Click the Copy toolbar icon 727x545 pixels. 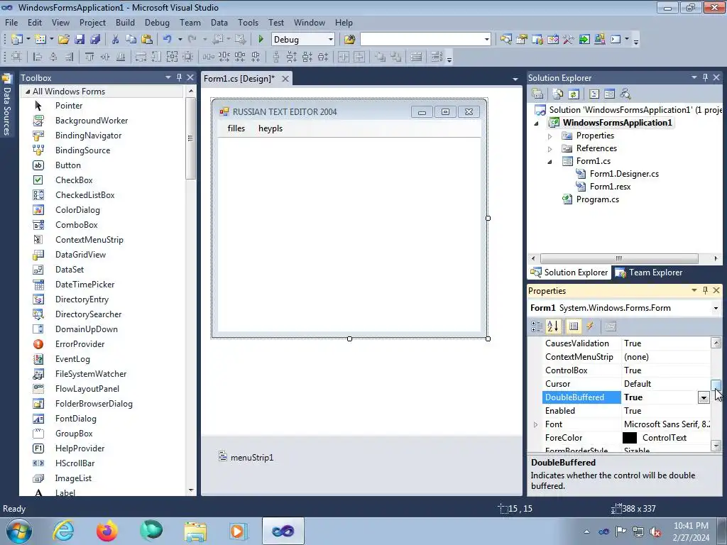(x=131, y=40)
